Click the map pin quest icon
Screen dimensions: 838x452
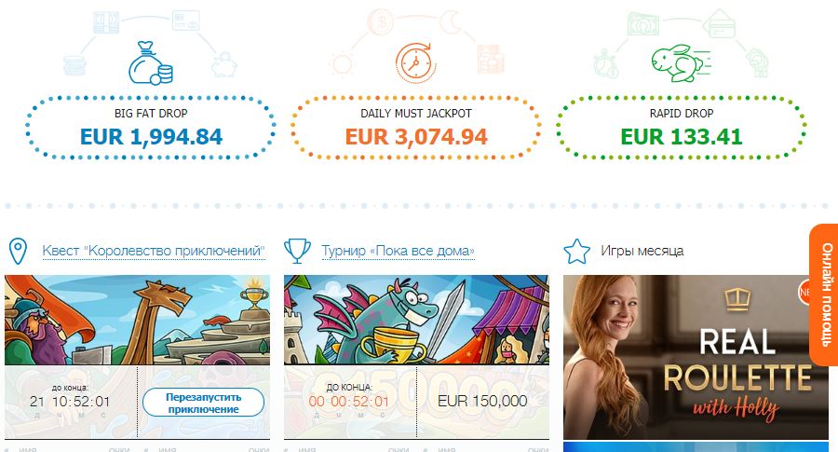tap(18, 252)
